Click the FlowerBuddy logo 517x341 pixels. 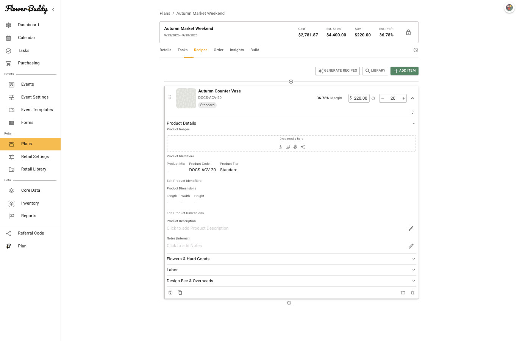(27, 9)
